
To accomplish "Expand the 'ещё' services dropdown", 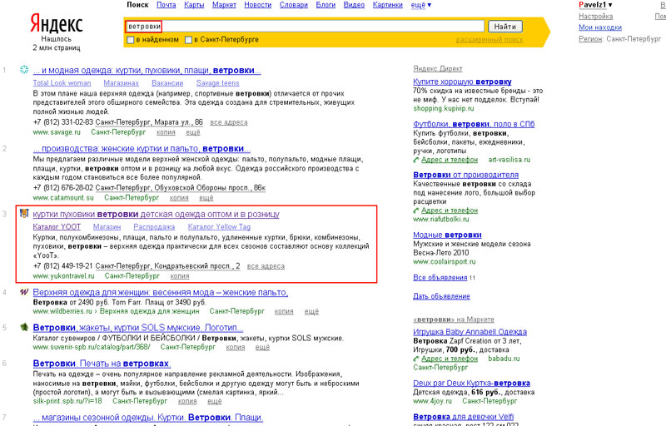I will pyautogui.click(x=421, y=5).
